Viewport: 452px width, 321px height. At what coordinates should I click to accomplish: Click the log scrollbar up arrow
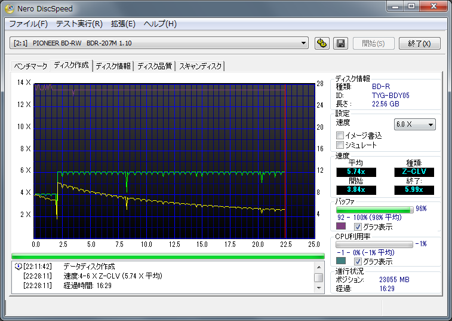click(x=318, y=267)
